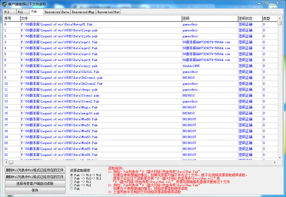
Task: Select the NewopUI.Pak file row
Action: click(57, 25)
